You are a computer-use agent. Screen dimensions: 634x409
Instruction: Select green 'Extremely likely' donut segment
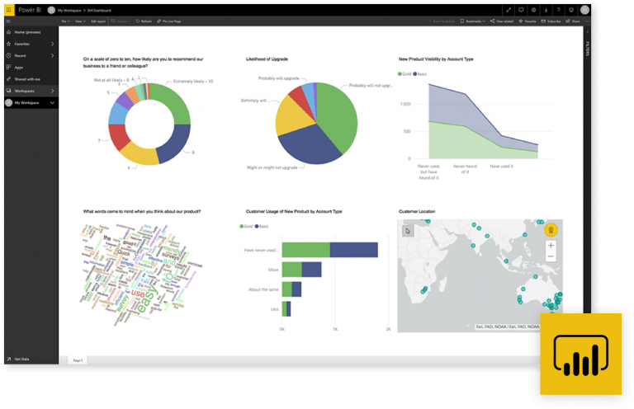tap(174, 101)
